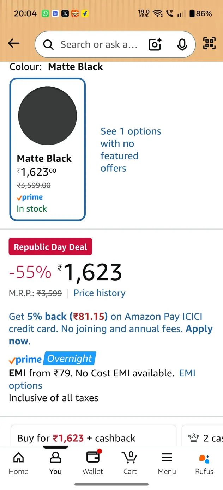Tap the Prime Overnight delivery badge

[70, 358]
